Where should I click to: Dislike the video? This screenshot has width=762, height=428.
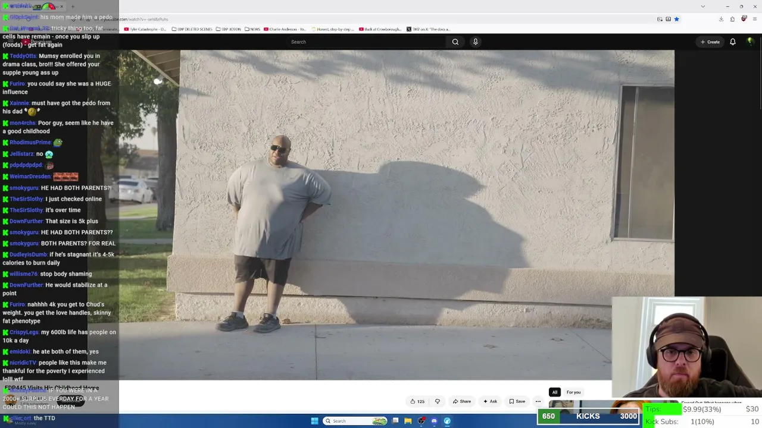438,401
